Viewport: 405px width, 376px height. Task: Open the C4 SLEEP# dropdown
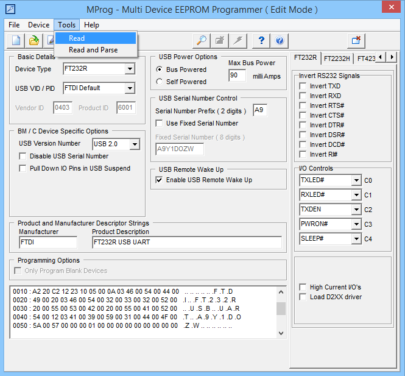coord(356,239)
